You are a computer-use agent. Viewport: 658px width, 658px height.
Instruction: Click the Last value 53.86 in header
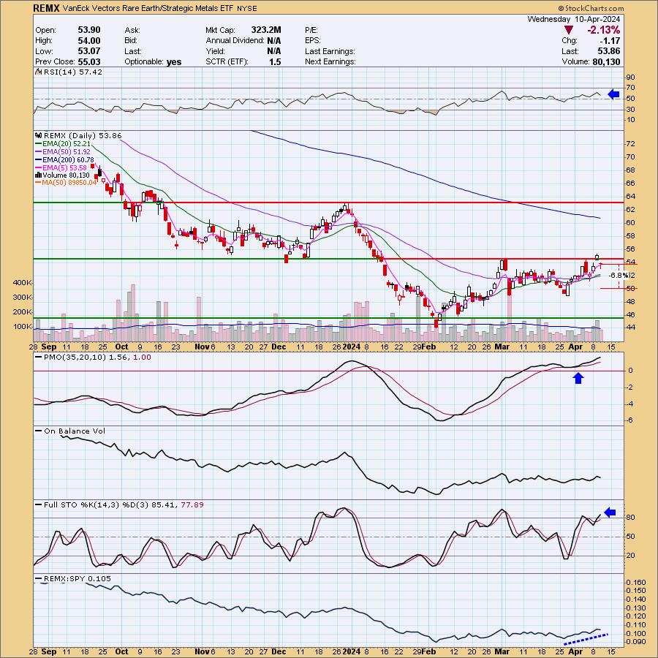(x=608, y=51)
